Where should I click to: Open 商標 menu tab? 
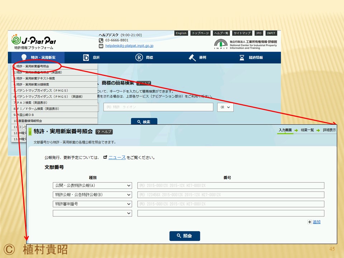point(144,57)
